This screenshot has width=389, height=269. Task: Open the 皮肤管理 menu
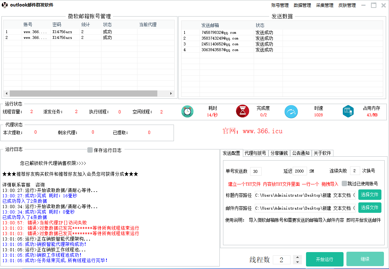pos(347,5)
